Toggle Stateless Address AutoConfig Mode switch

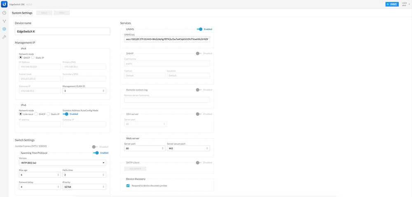coord(66,114)
